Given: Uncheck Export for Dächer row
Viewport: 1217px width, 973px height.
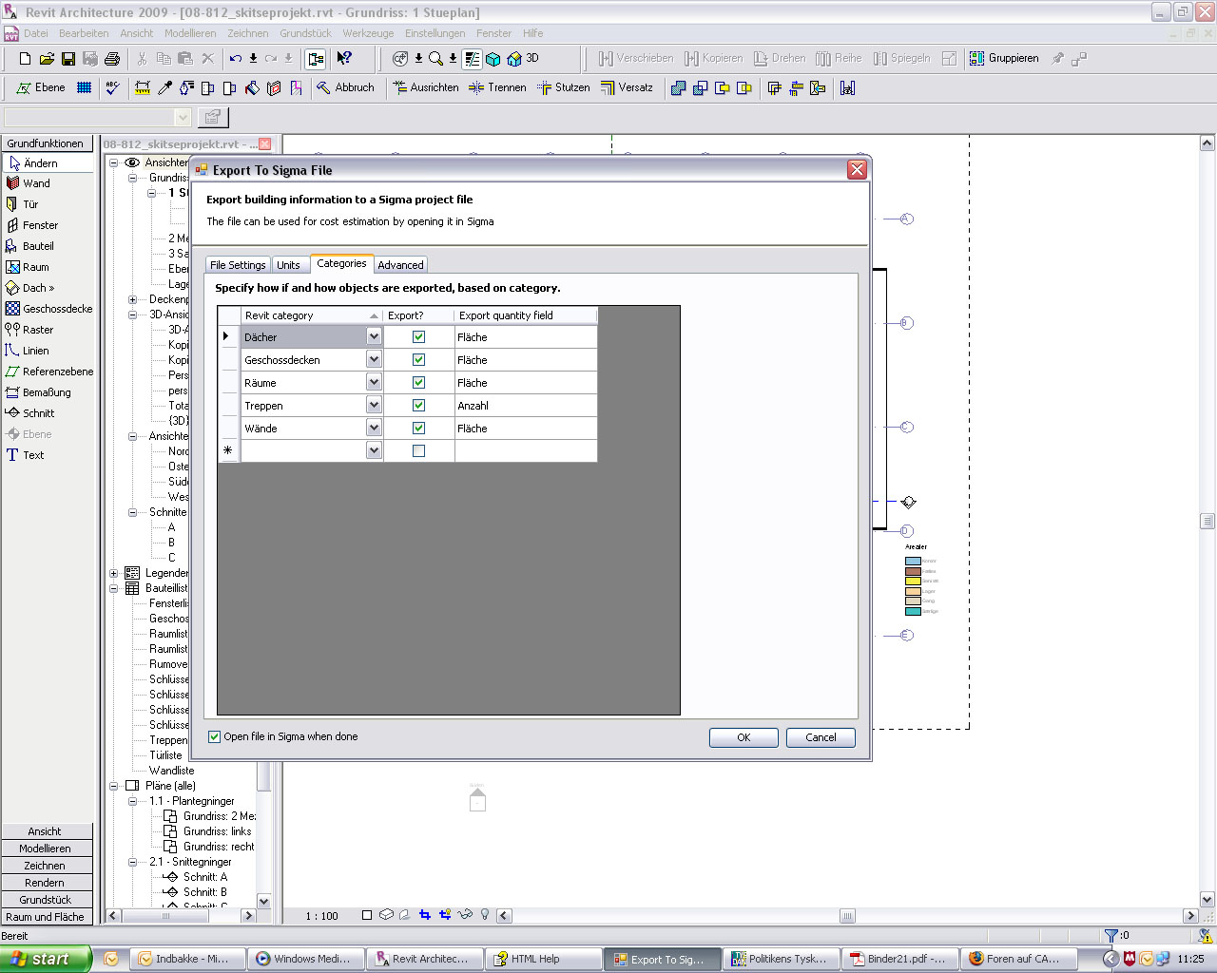Looking at the screenshot, I should click(x=418, y=337).
